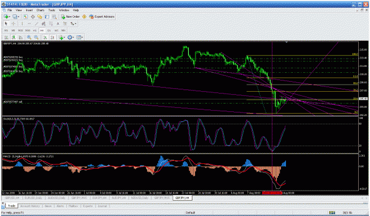Viewport: 370px width, 216px height.
Task: Switch to M1 timeframe
Action: [x=6, y=30]
